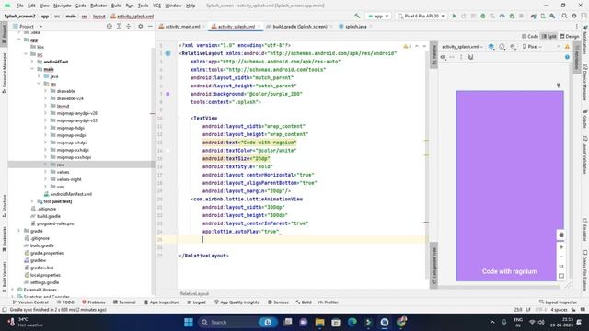
Task: Open the Resource Manager side panel
Action: click(x=4, y=73)
